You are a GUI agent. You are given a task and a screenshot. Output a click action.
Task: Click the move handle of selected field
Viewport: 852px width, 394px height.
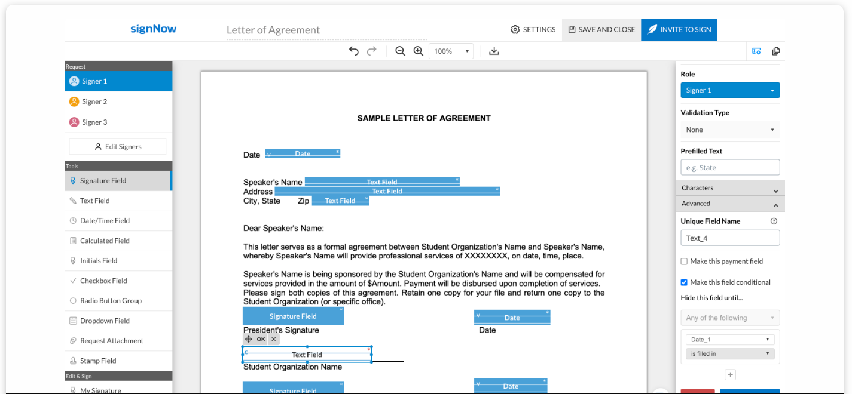[x=248, y=339]
